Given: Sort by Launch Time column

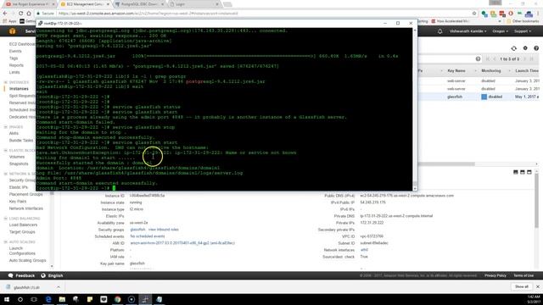Looking at the screenshot, I should (527, 70).
